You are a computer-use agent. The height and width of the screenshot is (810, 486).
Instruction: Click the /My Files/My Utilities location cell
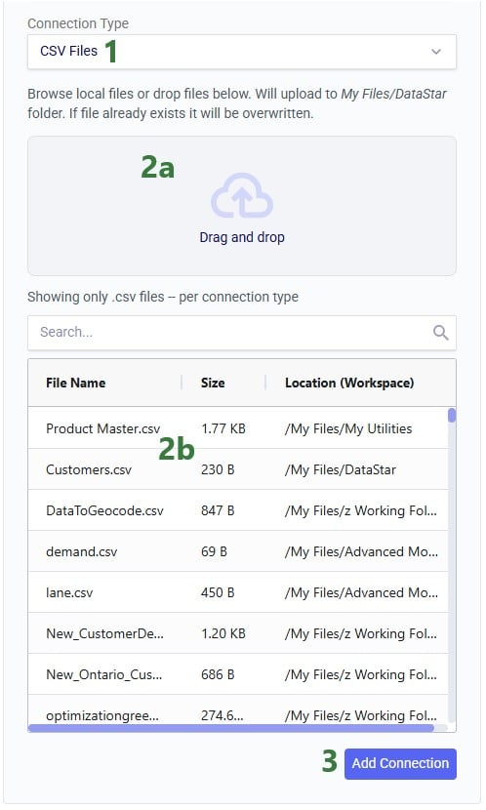click(348, 428)
